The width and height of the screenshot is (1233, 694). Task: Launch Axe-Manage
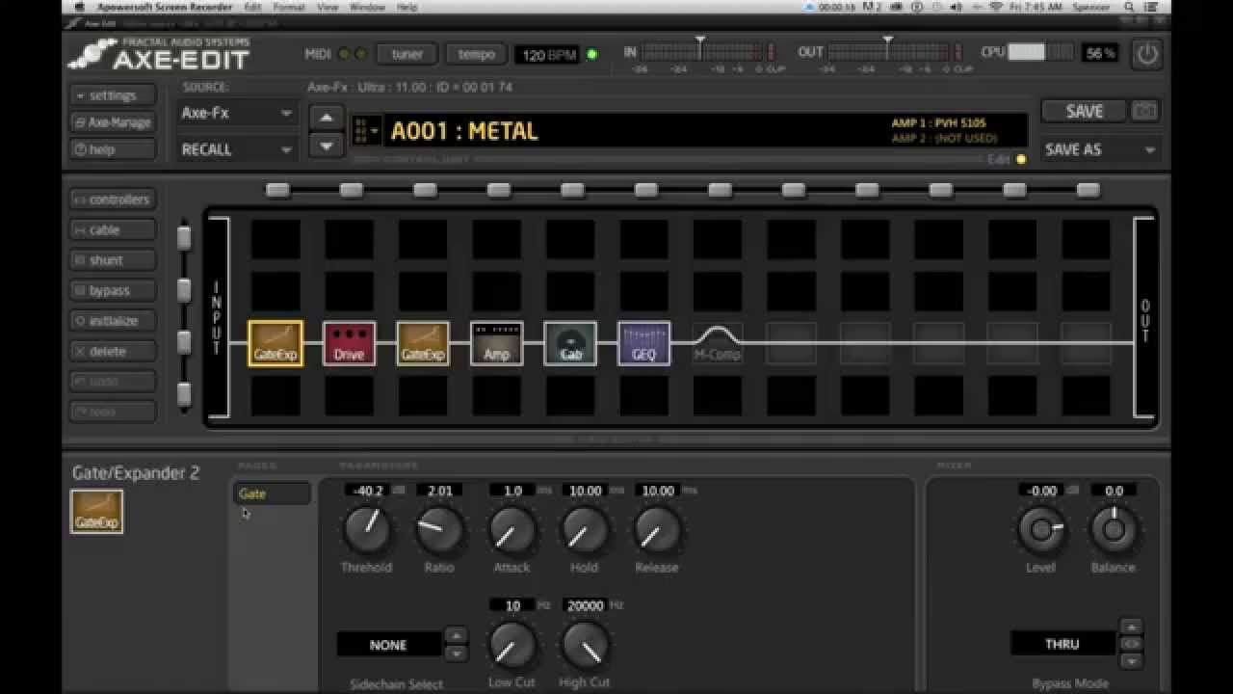pos(112,122)
